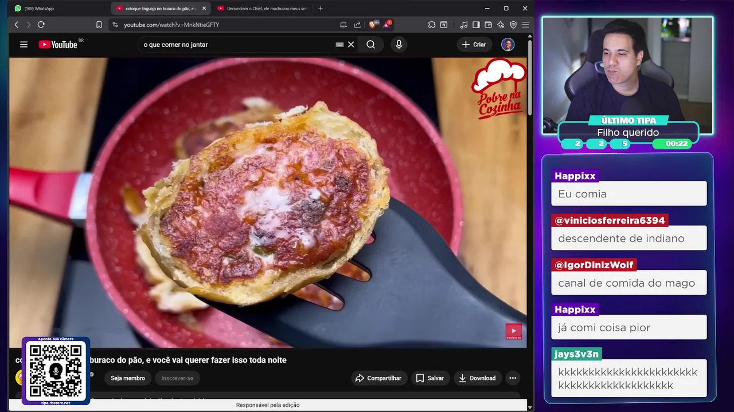Click the Download button under the video
Viewport: 734px width, 412px height.
pos(478,378)
